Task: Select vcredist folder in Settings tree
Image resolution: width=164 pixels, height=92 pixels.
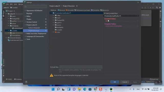Action: [x=58, y=30]
